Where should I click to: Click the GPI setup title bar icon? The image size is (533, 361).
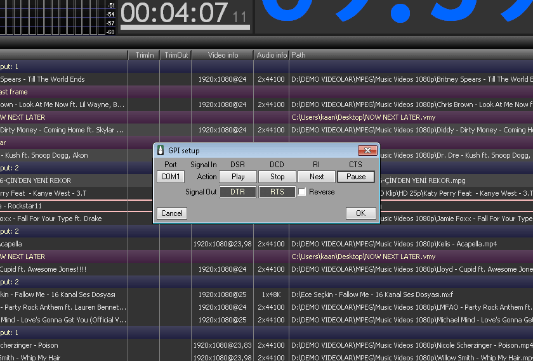pyautogui.click(x=161, y=151)
